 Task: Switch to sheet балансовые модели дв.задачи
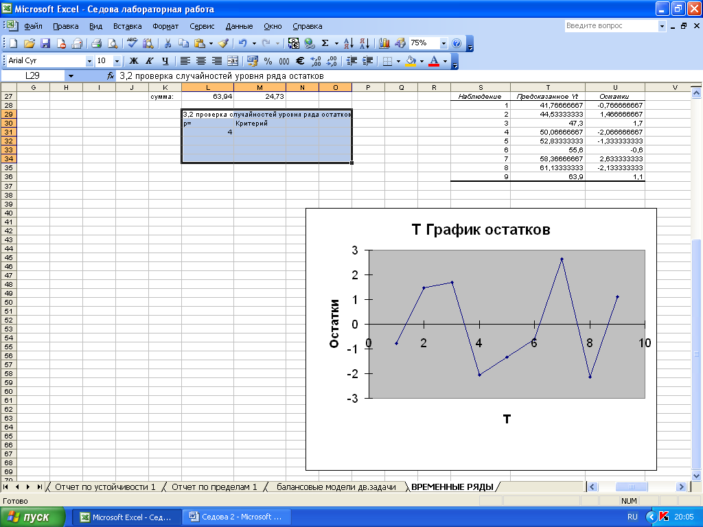pos(336,487)
